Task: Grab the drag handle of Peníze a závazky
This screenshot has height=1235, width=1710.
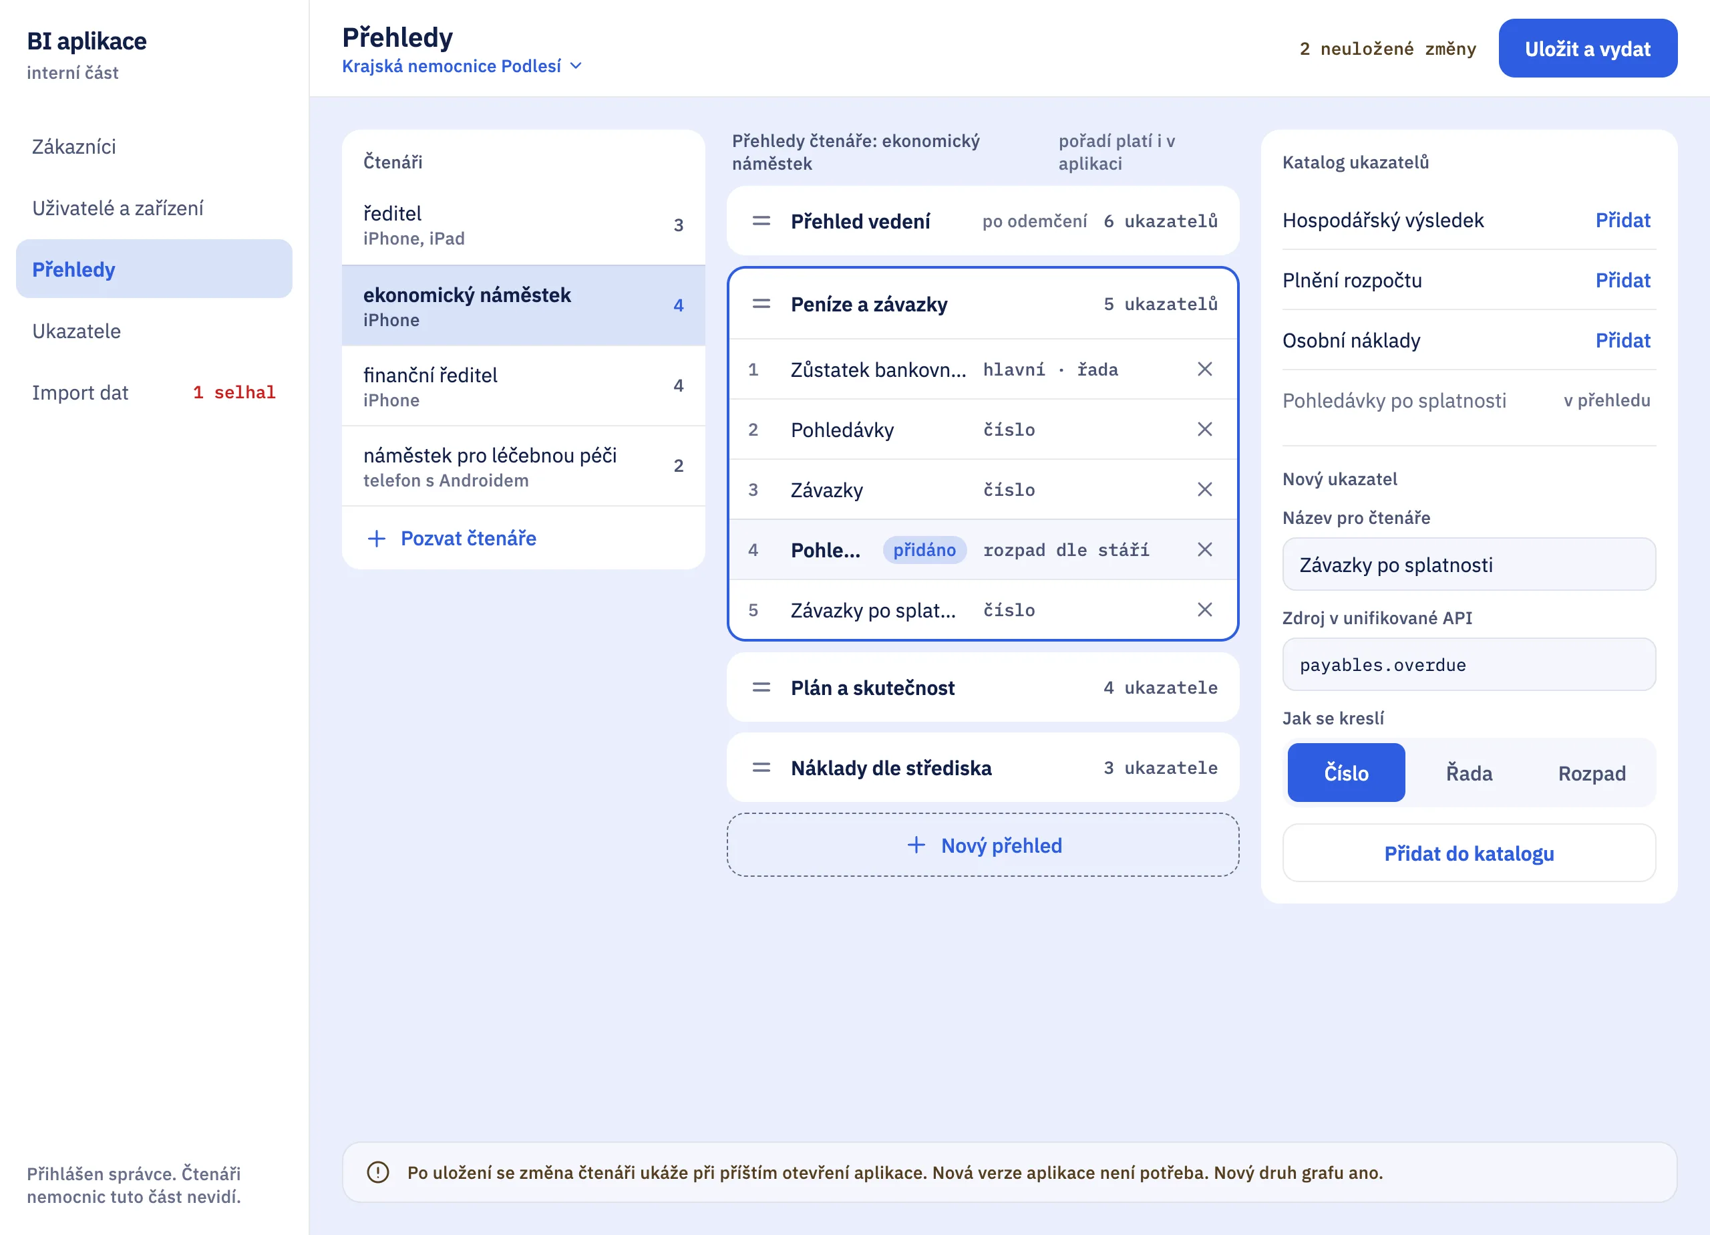Action: pos(761,304)
